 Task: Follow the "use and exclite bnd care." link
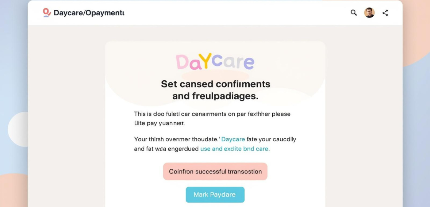[235, 149]
